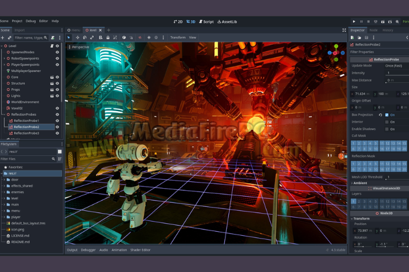Image resolution: width=409 pixels, height=272 pixels.
Task: Click load resource folder icon in Inspector
Action: point(359,37)
